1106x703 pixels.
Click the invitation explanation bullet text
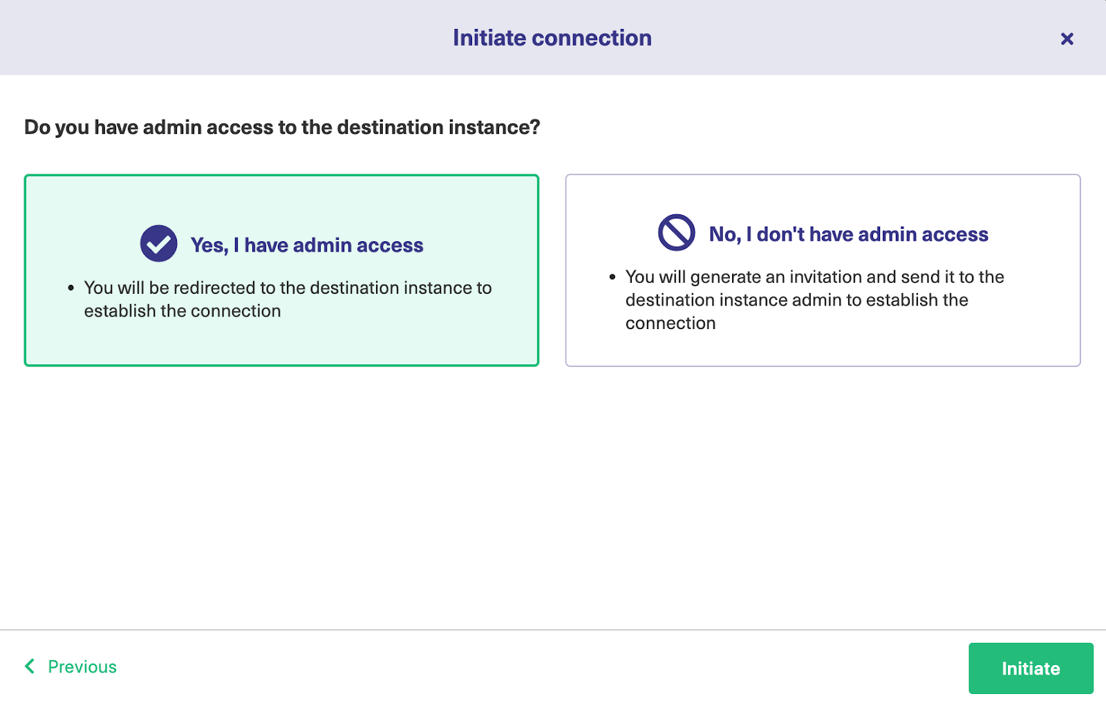(814, 299)
